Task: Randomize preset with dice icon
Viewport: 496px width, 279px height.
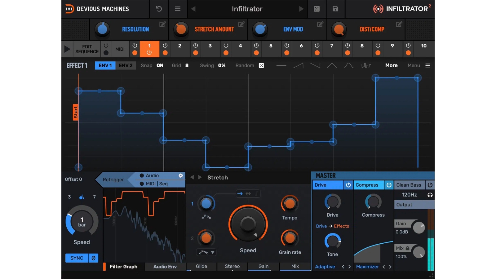Action: pyautogui.click(x=317, y=9)
